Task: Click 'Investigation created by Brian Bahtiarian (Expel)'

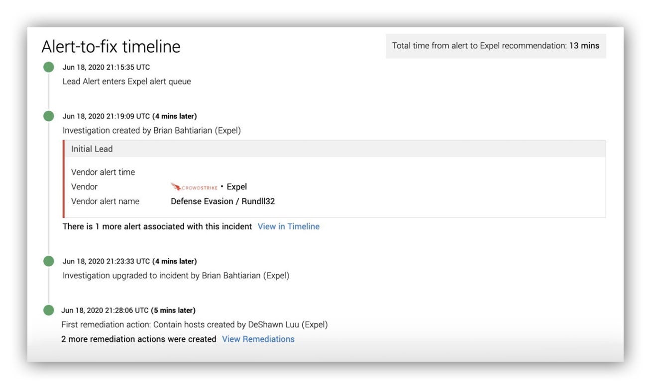Action: click(152, 131)
